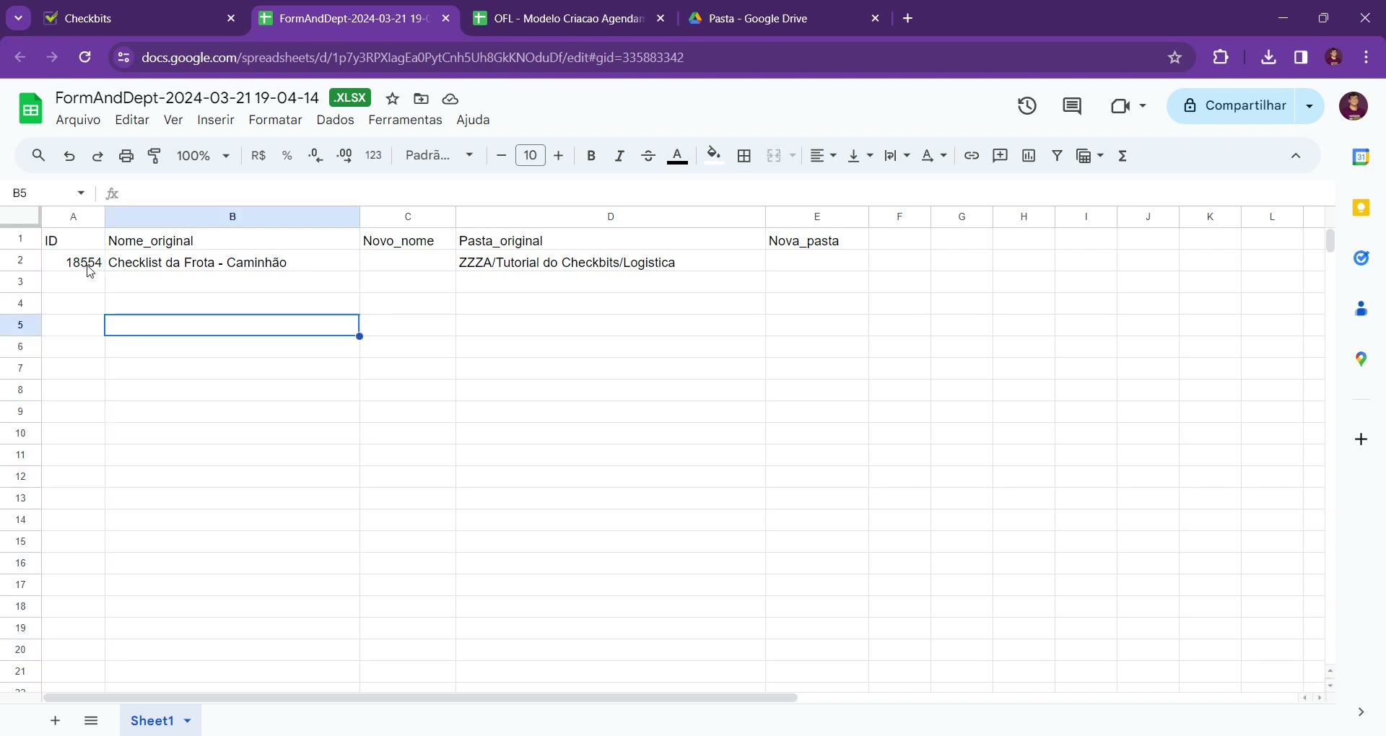
Task: Check the cloud document status icon
Action: click(450, 99)
